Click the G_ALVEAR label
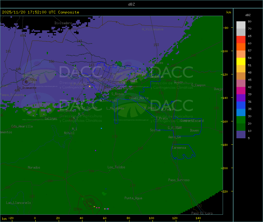263x222 pixels. pyautogui.click(x=175, y=128)
